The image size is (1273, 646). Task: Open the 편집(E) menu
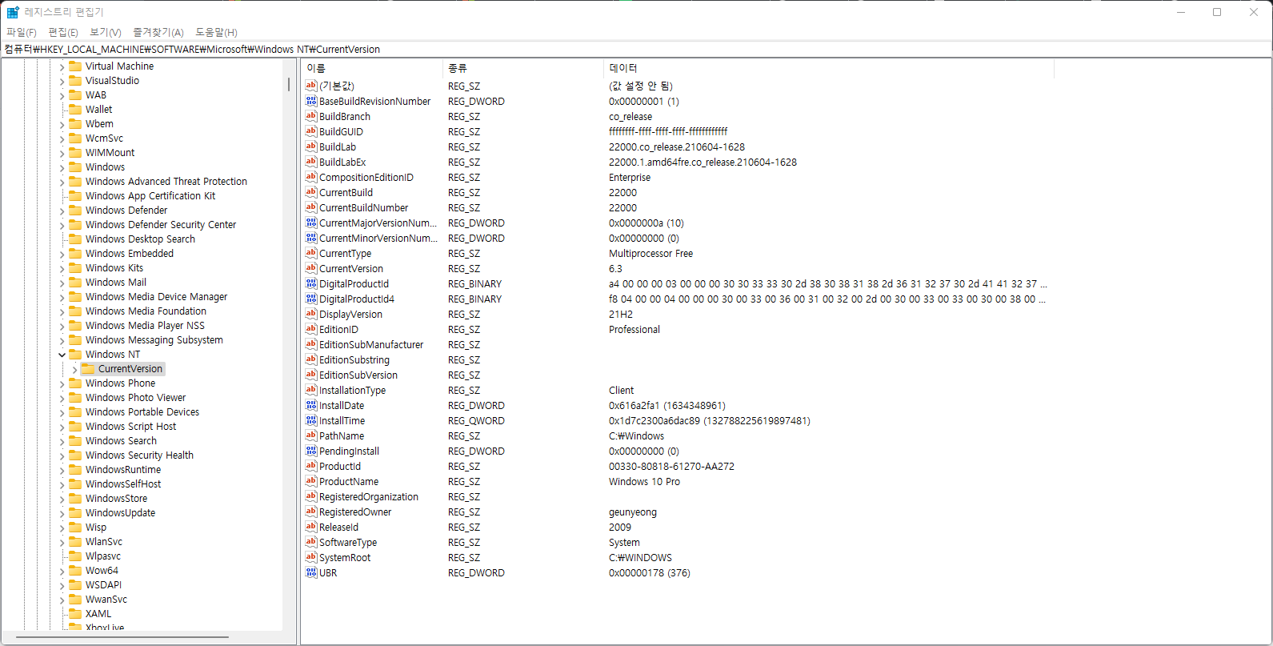63,32
